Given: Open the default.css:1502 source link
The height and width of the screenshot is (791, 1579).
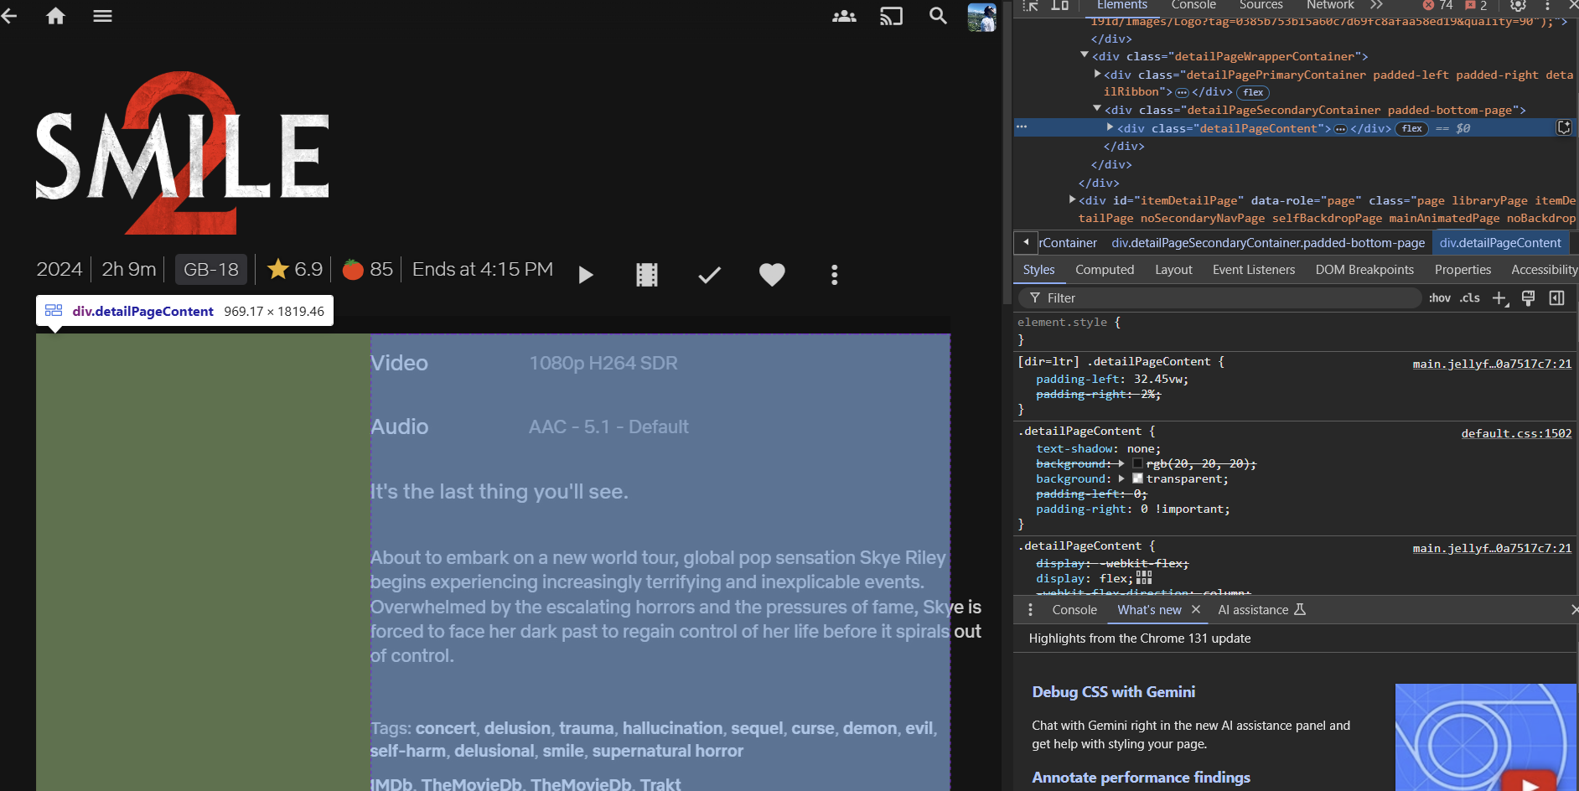Looking at the screenshot, I should pos(1515,433).
